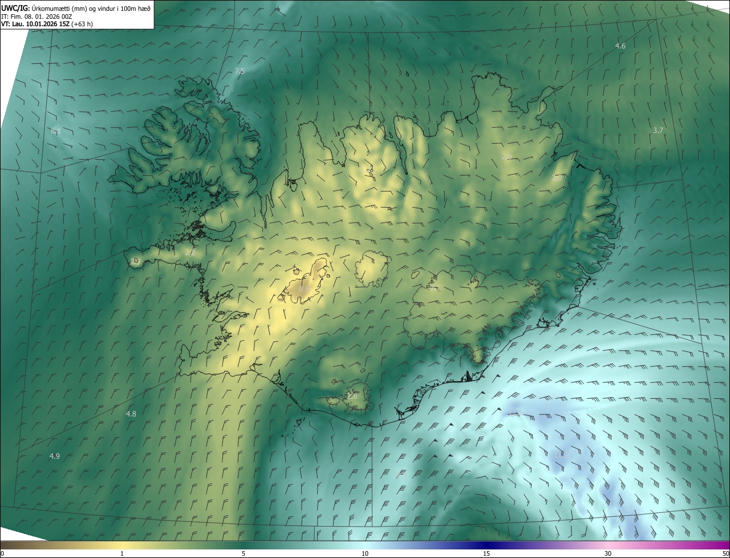The image size is (730, 558).
Task: Click the initial time line 'IT: Fim. 08. 01. 2026 00Z'
Action: pos(36,16)
